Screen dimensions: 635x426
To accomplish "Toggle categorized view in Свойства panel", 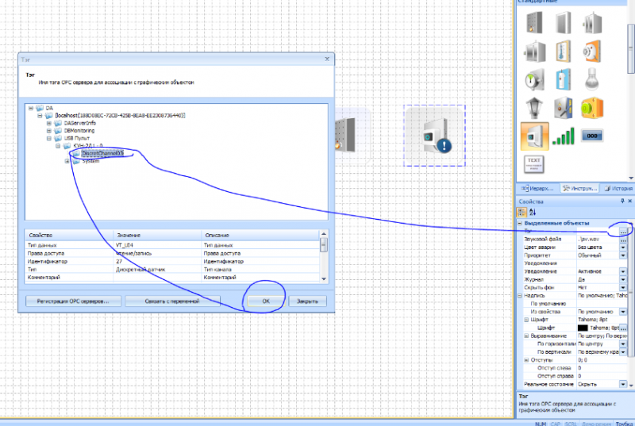I will click(521, 212).
